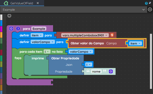Click the puzzle piece icon on GetValueOfField tab
The width and height of the screenshot is (153, 94).
click(6, 3)
